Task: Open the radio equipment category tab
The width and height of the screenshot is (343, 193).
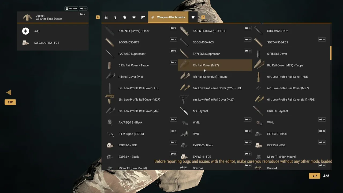Action: [x=115, y=17]
